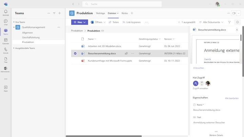
Task: Click share icon on Besucheranmeldung.docx row
Action: (x=126, y=53)
